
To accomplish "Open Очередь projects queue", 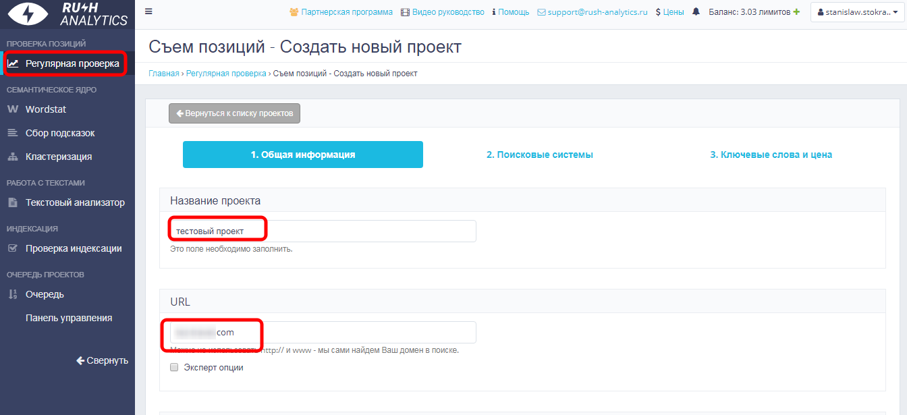I will [45, 294].
